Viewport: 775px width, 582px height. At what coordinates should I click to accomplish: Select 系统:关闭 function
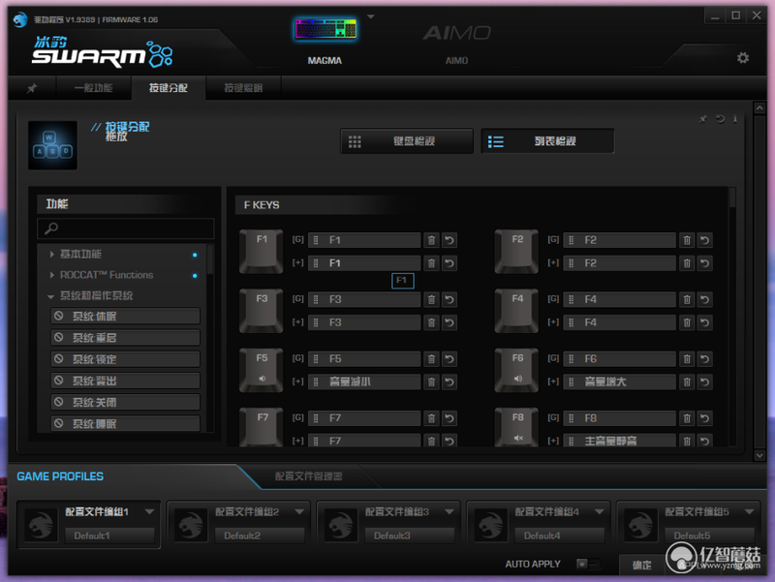pos(125,402)
